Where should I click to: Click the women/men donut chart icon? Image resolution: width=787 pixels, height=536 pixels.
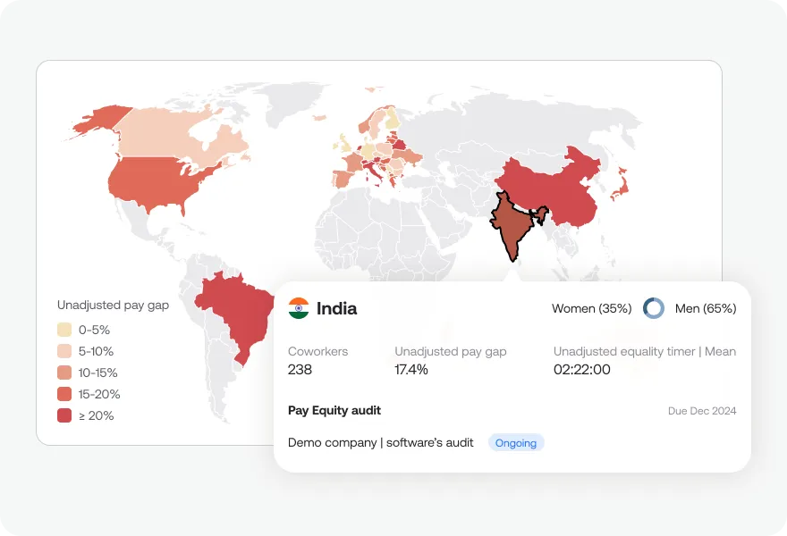tap(654, 308)
